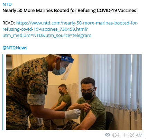Click the views eye icon
146x139 pixels.
tap(108, 135)
